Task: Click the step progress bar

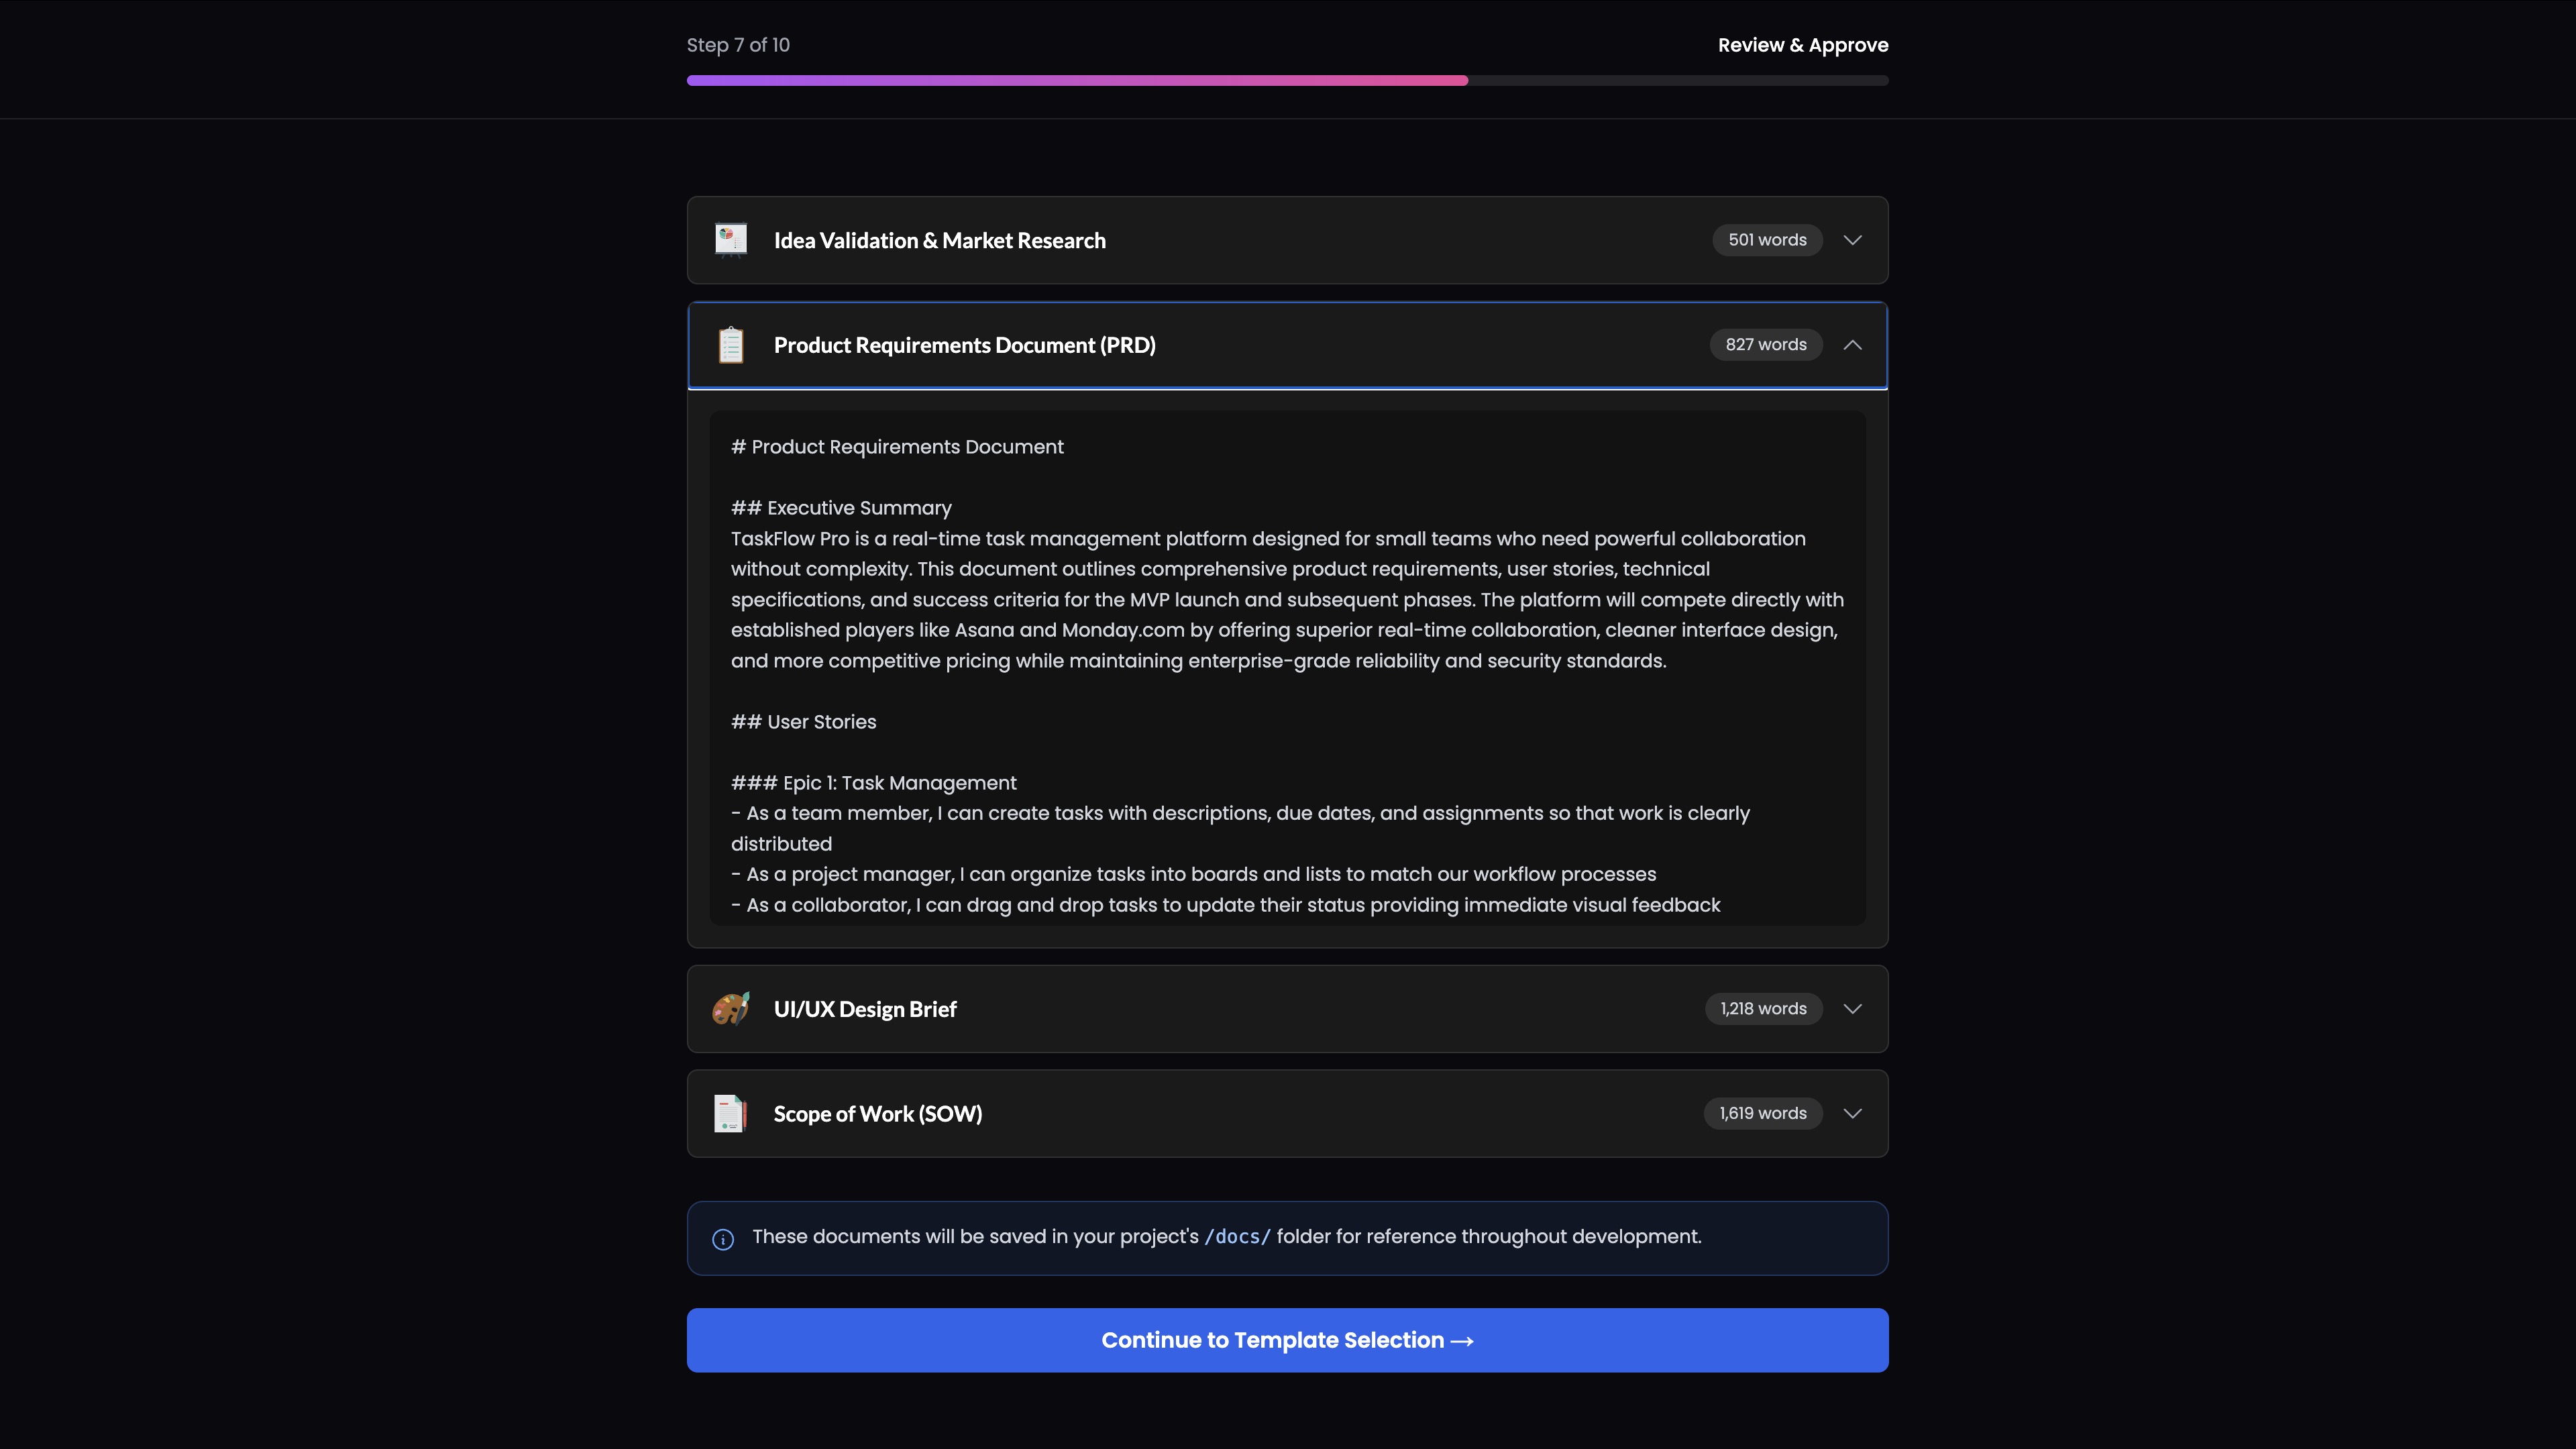Action: point(1287,80)
